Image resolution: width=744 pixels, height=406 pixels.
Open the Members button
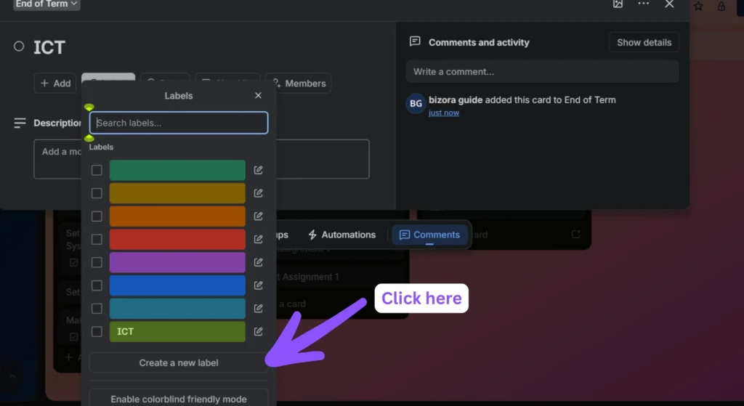pyautogui.click(x=299, y=84)
